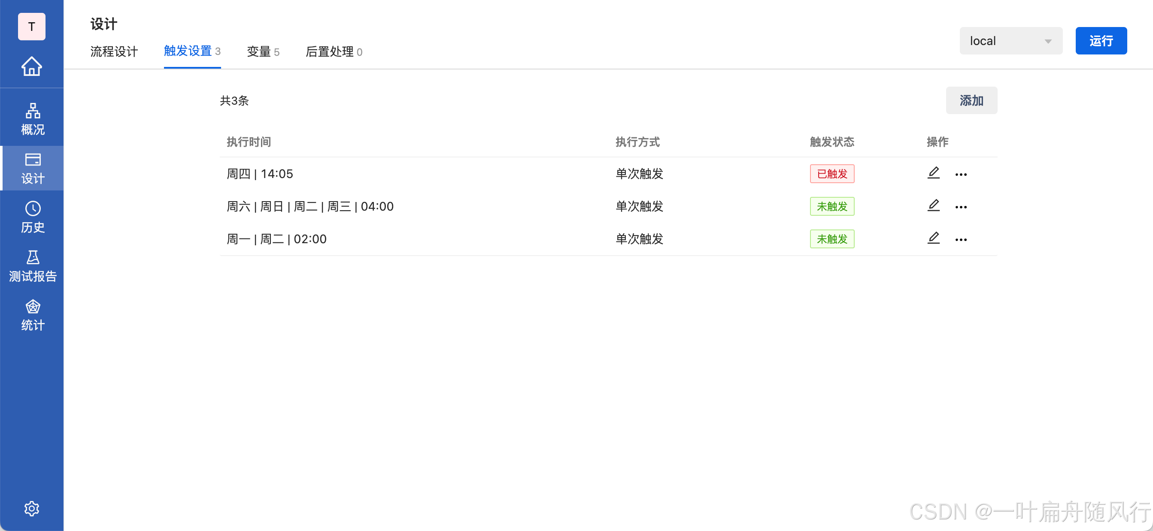The width and height of the screenshot is (1153, 531).
Task: Click 单次触发 in the 14:05 row
Action: (x=639, y=174)
